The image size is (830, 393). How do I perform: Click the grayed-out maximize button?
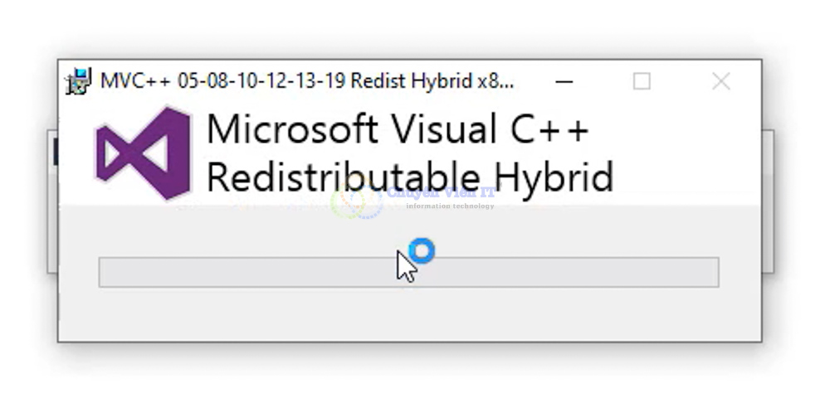[642, 81]
